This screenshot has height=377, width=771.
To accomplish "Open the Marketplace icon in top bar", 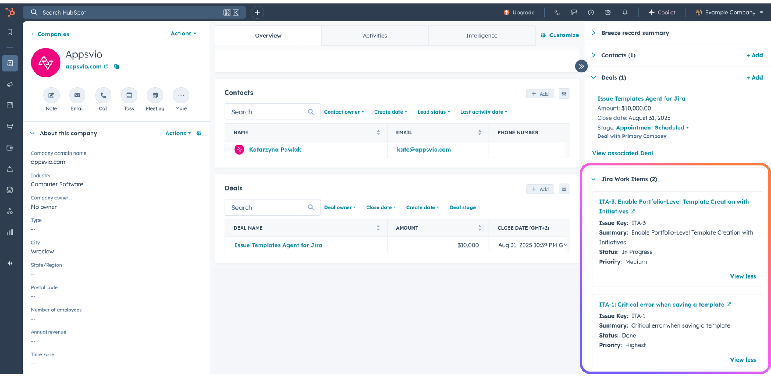I will coord(574,13).
